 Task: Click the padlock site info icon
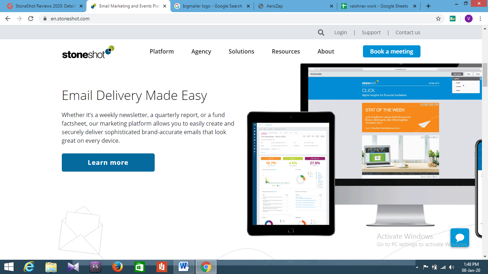[x=45, y=19]
